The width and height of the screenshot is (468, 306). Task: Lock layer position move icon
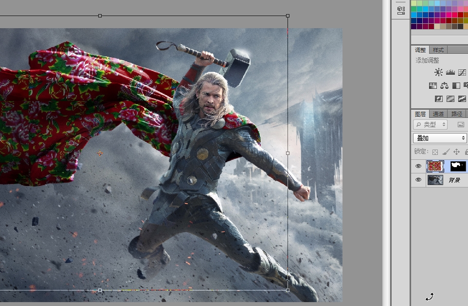pyautogui.click(x=456, y=152)
